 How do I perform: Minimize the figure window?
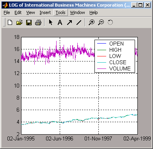134,5
